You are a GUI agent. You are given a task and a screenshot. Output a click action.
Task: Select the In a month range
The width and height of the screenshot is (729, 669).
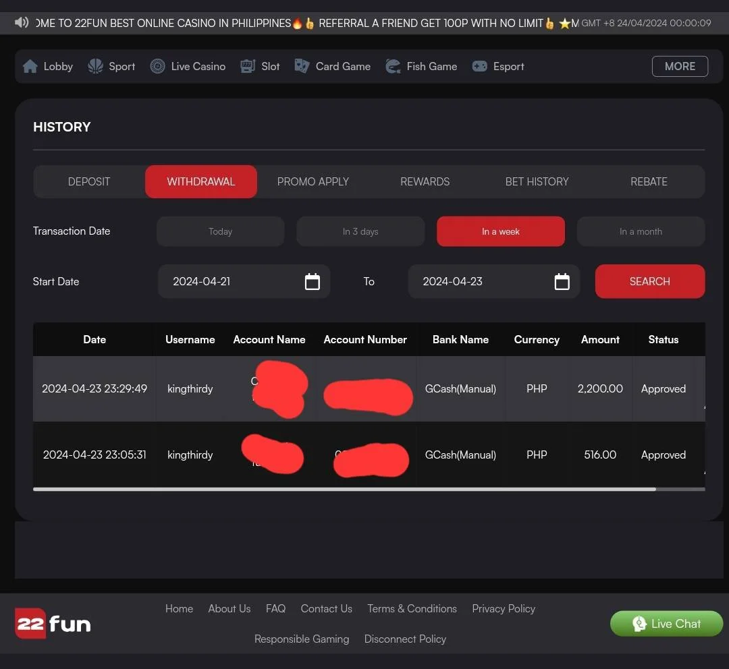pos(641,231)
